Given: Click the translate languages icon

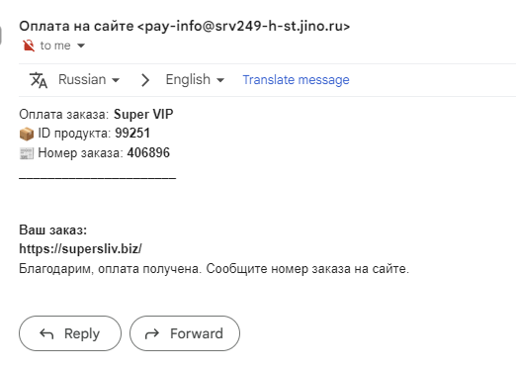Looking at the screenshot, I should (39, 80).
